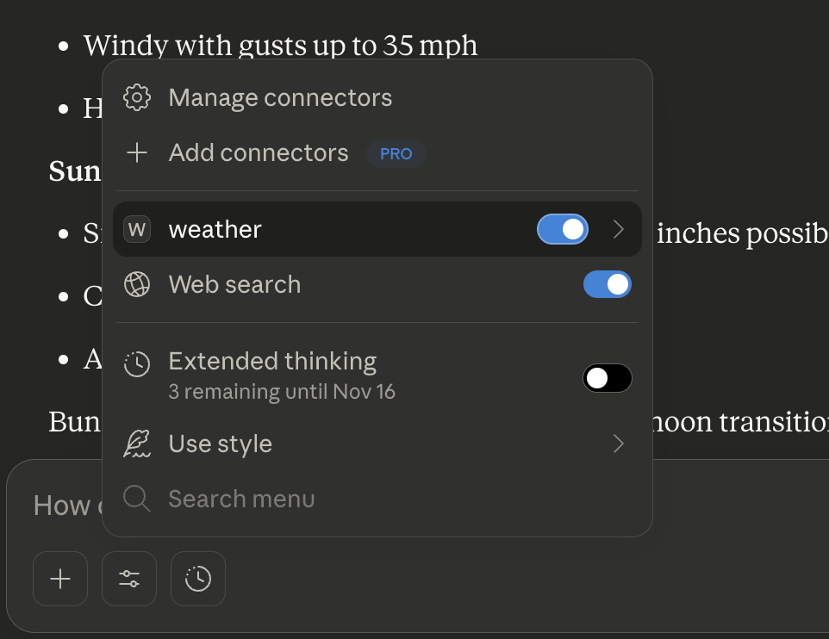Click the Manage connectors gear icon
The width and height of the screenshot is (829, 639).
click(135, 97)
